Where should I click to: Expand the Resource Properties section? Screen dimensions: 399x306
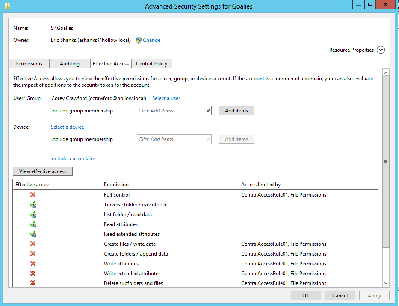(x=381, y=50)
